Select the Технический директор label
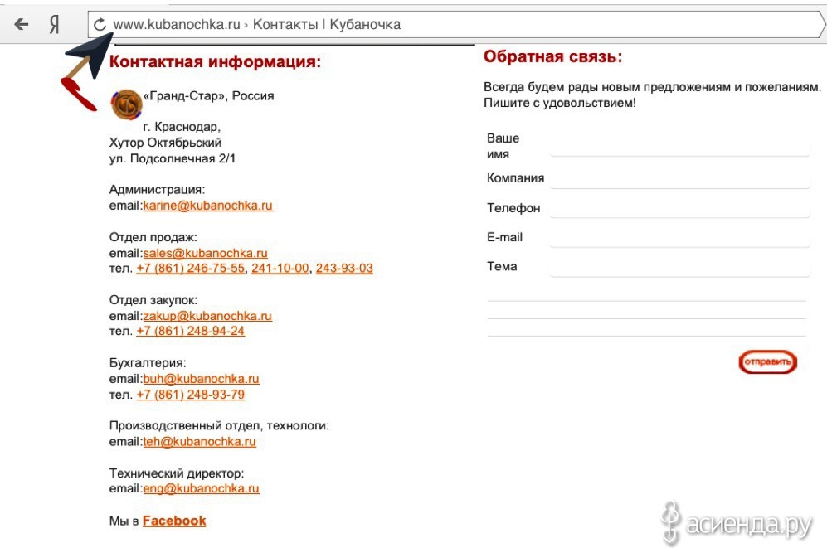 click(176, 473)
